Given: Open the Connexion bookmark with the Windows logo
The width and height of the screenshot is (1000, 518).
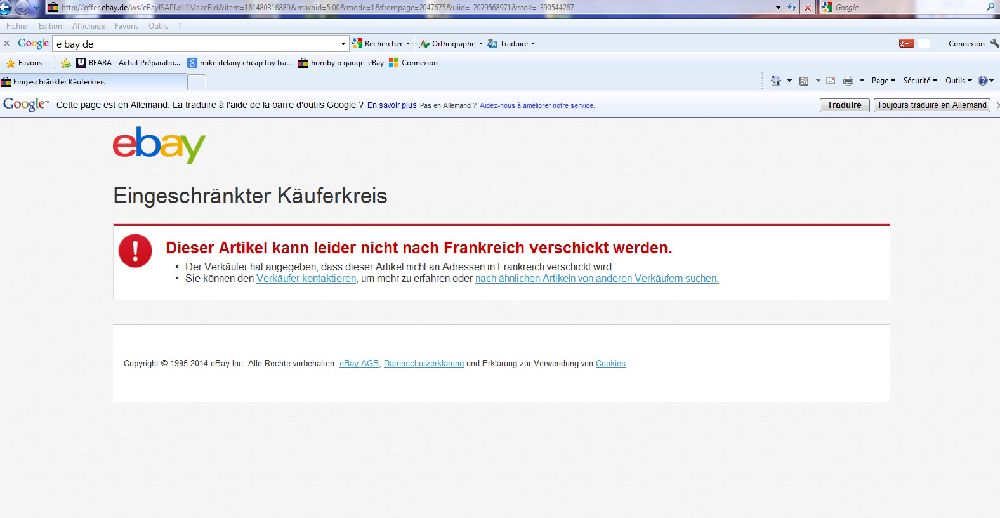Looking at the screenshot, I should 413,63.
